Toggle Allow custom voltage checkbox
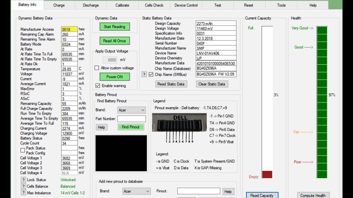Image resolution: width=353 pixels, height=198 pixels. (x=97, y=68)
